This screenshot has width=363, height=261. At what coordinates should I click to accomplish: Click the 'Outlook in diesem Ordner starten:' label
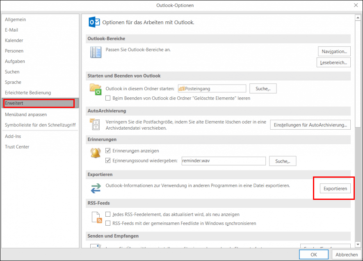tap(140, 89)
